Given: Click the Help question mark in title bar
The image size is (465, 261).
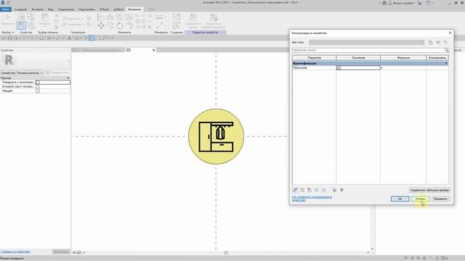Looking at the screenshot, I should point(428,3).
